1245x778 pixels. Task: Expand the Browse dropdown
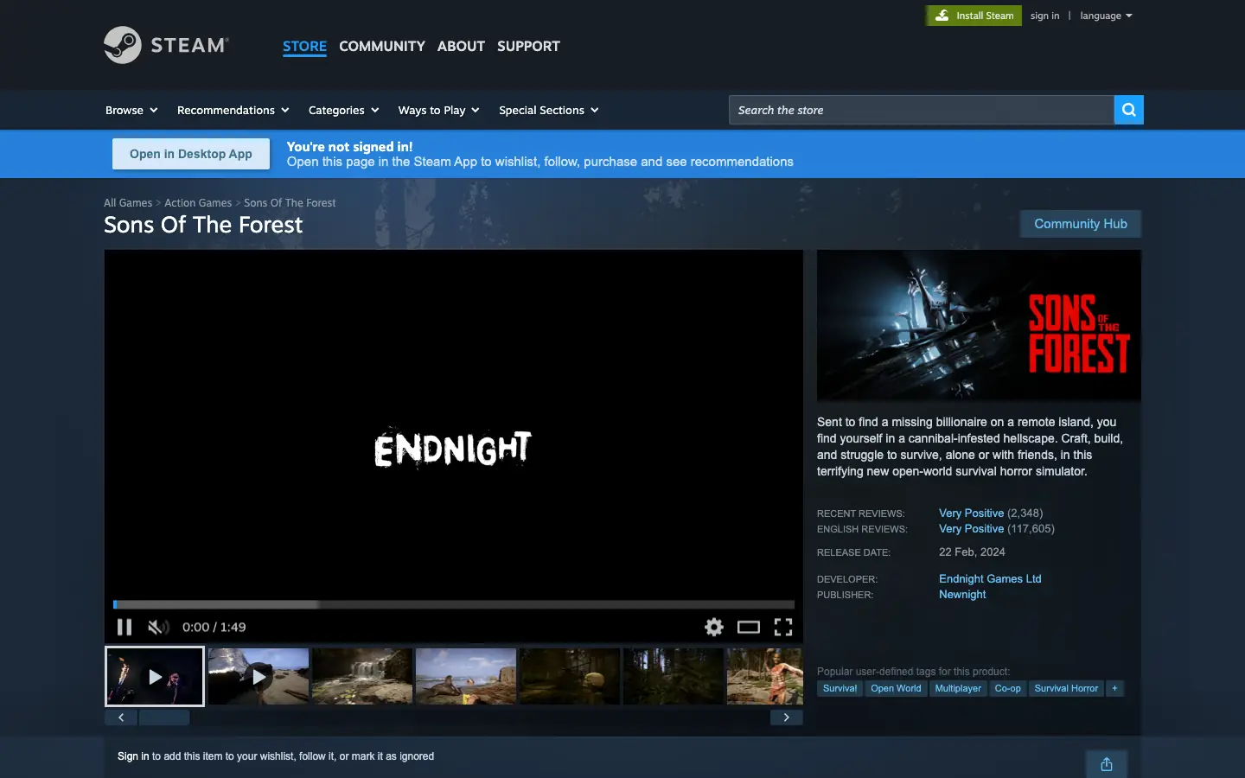pyautogui.click(x=131, y=110)
